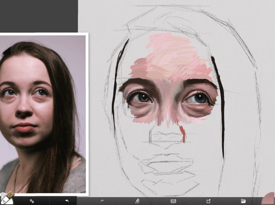Tap the redo arrow
The width and height of the screenshot is (275, 205).
pos(102,201)
